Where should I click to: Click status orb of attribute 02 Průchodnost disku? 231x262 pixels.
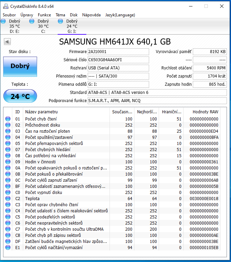(x=8, y=125)
